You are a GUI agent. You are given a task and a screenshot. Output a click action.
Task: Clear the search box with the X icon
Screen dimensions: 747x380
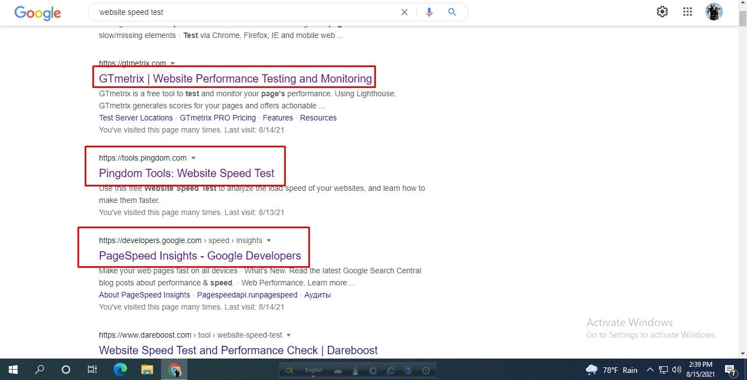405,12
